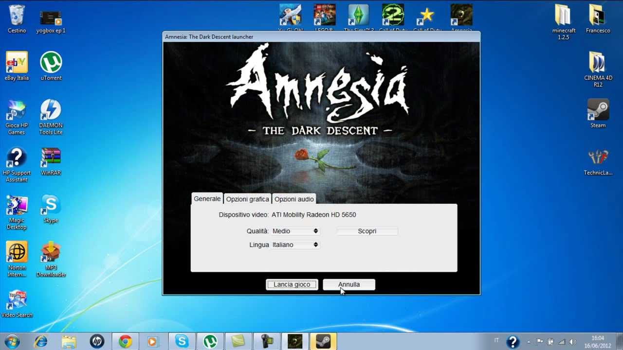The width and height of the screenshot is (623, 350).
Task: Open the eBay Italia shortcut
Action: (17, 67)
